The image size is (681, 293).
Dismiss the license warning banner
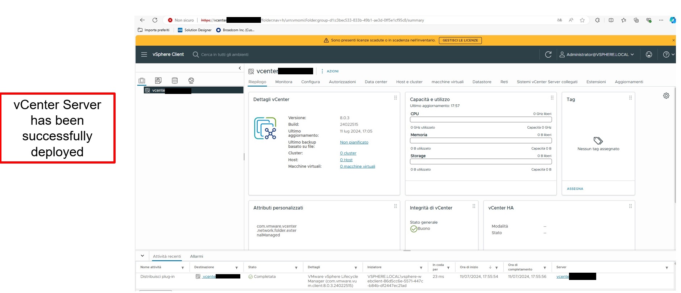pyautogui.click(x=673, y=40)
